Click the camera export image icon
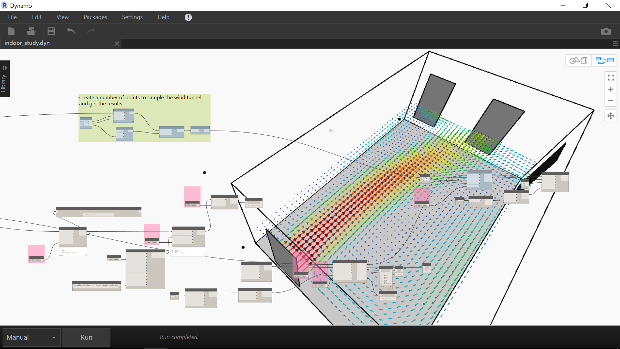 [x=606, y=31]
